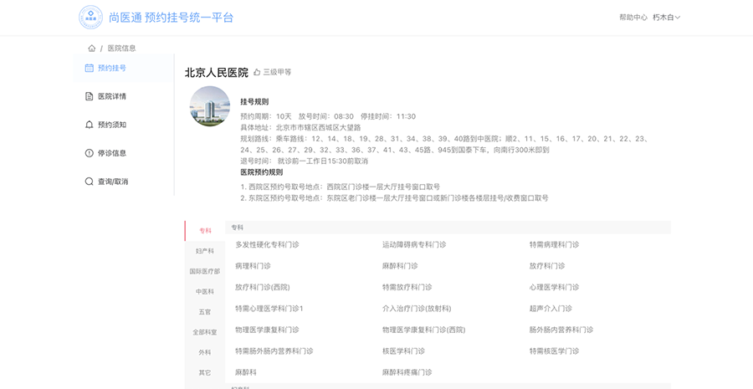
Task: Open 麻醉科疼痛门诊 department
Action: [407, 372]
